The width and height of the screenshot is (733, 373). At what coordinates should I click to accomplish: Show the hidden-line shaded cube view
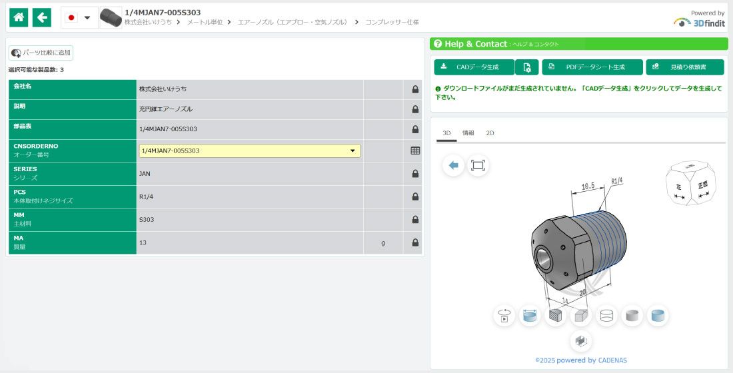click(x=555, y=316)
